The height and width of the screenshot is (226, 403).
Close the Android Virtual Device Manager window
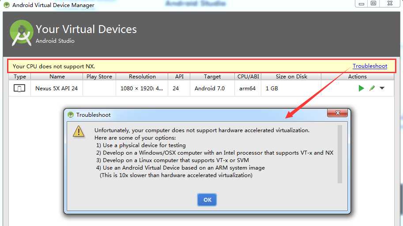click(390, 4)
